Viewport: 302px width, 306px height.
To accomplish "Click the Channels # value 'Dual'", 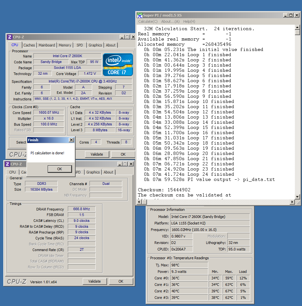I will [x=106, y=184].
